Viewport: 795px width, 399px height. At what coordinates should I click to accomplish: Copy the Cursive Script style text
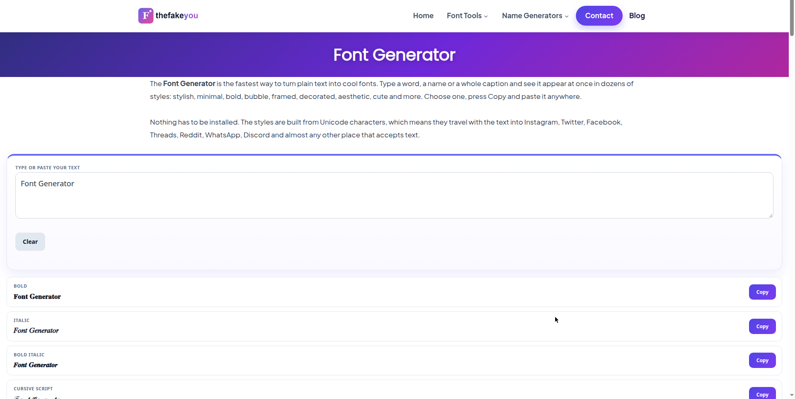click(x=762, y=394)
